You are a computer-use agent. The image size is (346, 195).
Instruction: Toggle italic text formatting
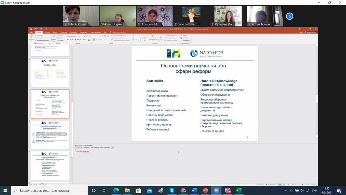[x=70, y=40]
